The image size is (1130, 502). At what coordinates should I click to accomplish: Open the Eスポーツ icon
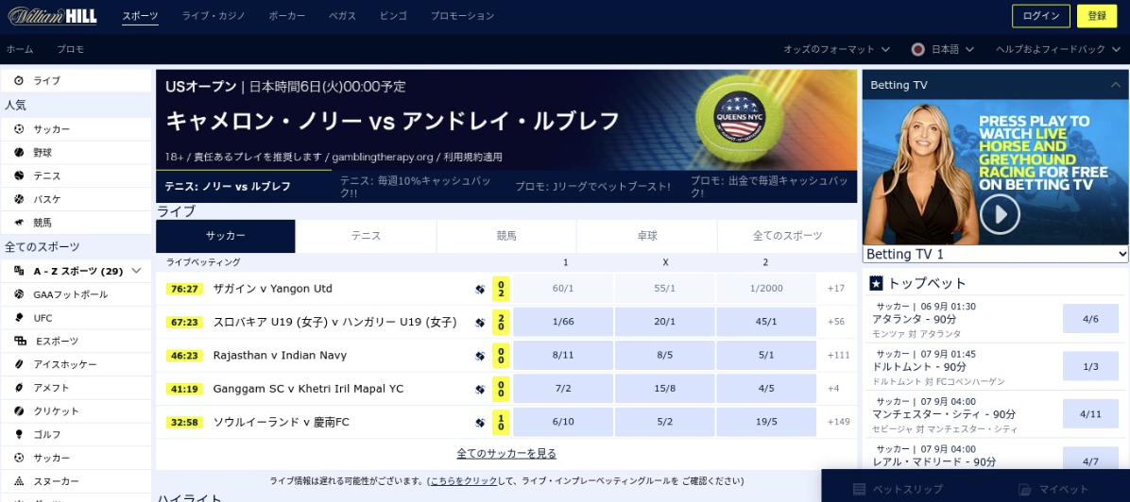(20, 341)
